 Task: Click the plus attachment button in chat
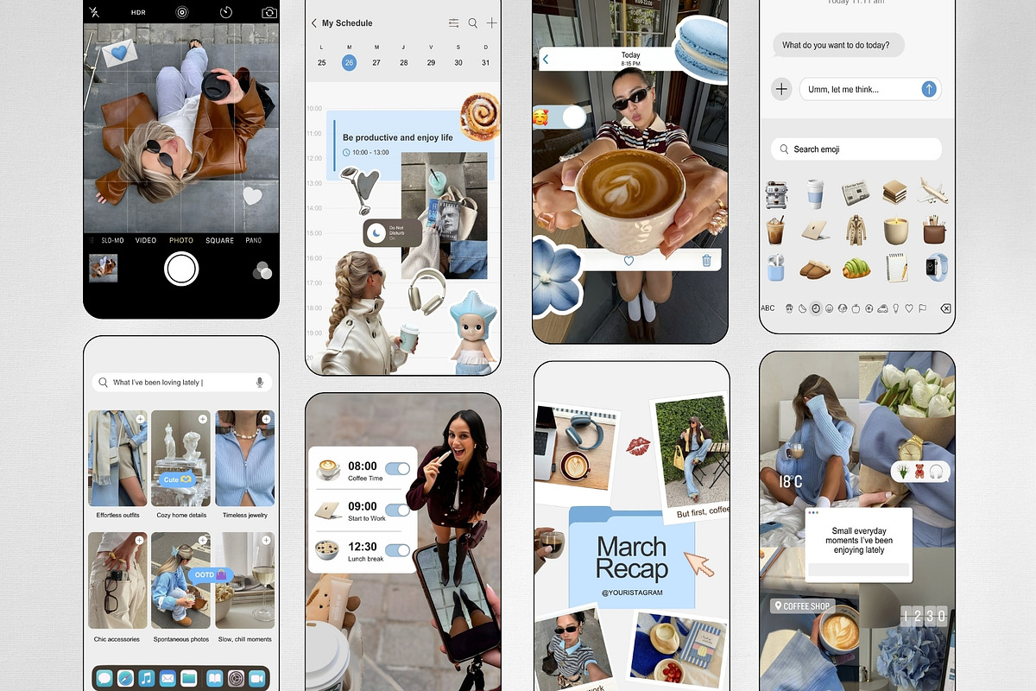pyautogui.click(x=781, y=89)
